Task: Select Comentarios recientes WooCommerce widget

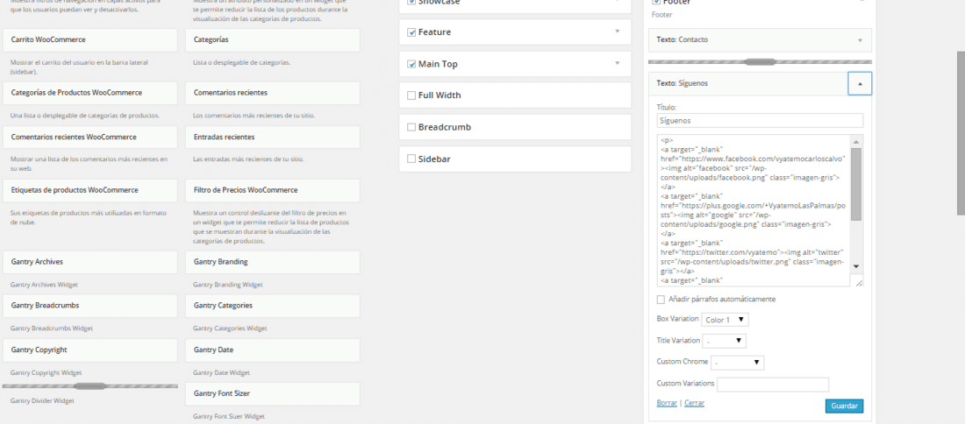Action: [89, 137]
